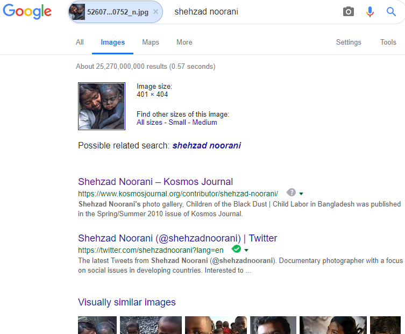Open the fifth similar image of a woman with earring
Screen dimensions: 405x334
tap(333, 325)
